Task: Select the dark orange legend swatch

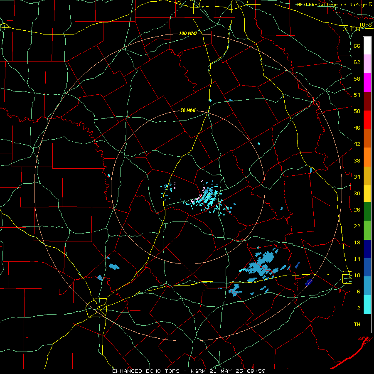Action: coord(367,138)
